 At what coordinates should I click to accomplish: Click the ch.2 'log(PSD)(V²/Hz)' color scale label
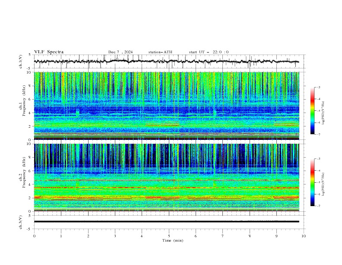[x=323, y=184]
